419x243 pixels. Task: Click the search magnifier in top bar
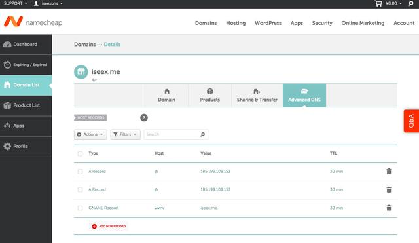[410, 4]
